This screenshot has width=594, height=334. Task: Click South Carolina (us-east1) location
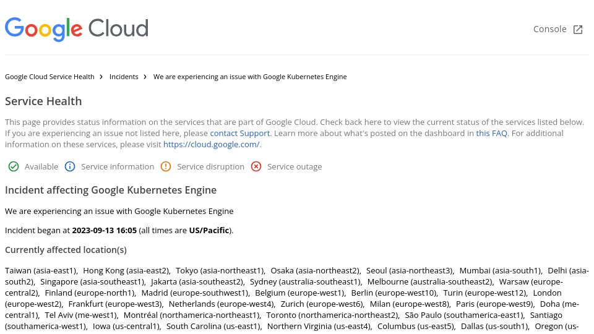(x=214, y=326)
